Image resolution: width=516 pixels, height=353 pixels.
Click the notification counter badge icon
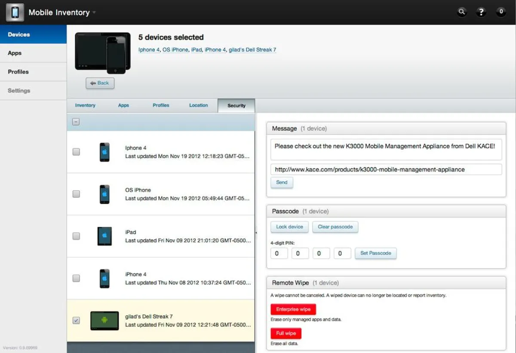(x=501, y=12)
